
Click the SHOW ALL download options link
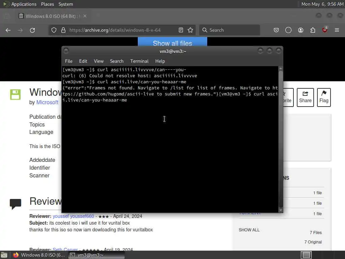(x=249, y=230)
